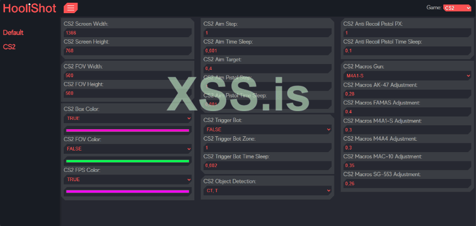The image size is (476, 226).
Task: Edit the Trigger Bot Time Sleep field
Action: point(267,165)
